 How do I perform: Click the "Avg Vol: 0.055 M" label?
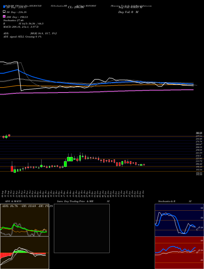[130, 7]
